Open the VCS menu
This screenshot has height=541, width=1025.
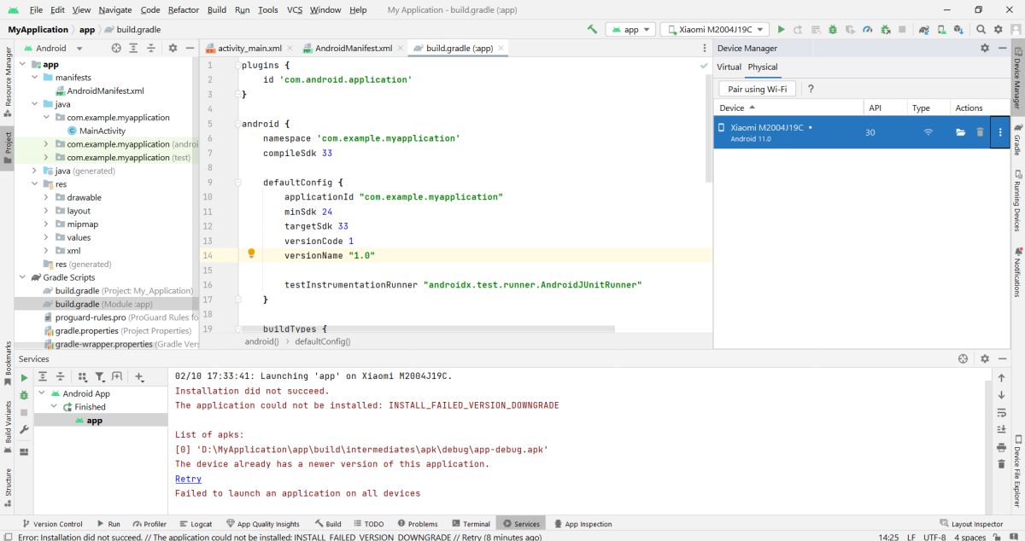(295, 9)
